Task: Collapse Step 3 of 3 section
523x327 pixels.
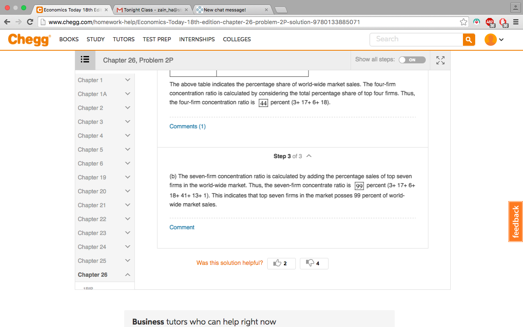Action: coord(309,156)
